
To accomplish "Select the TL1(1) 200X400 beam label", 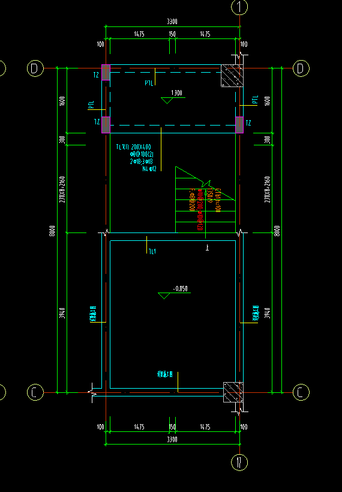I will 134,147.
